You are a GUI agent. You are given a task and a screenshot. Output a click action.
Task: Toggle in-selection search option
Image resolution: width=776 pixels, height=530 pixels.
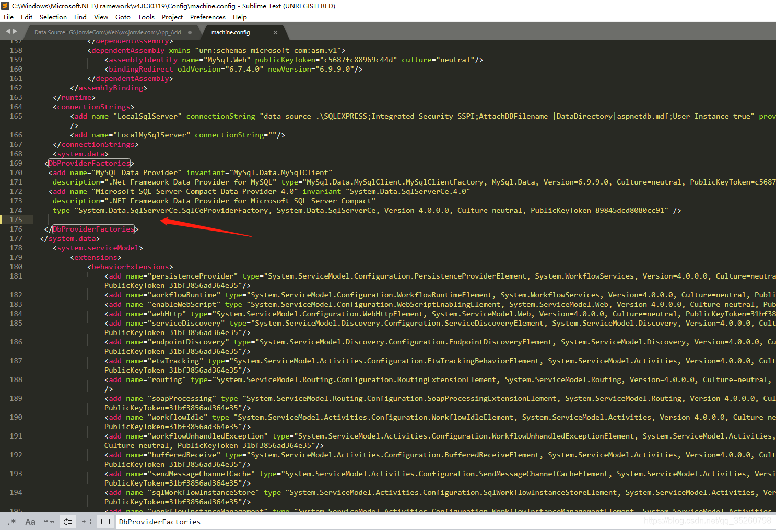coord(87,522)
